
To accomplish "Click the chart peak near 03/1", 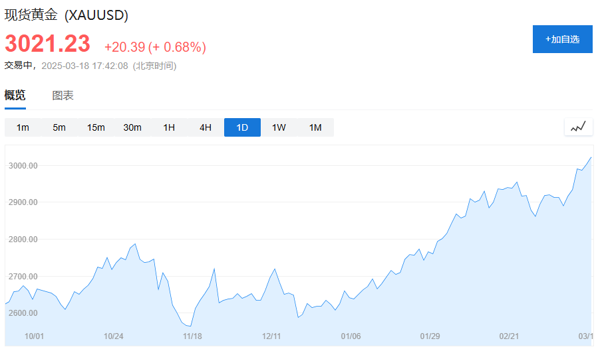I will [x=591, y=158].
